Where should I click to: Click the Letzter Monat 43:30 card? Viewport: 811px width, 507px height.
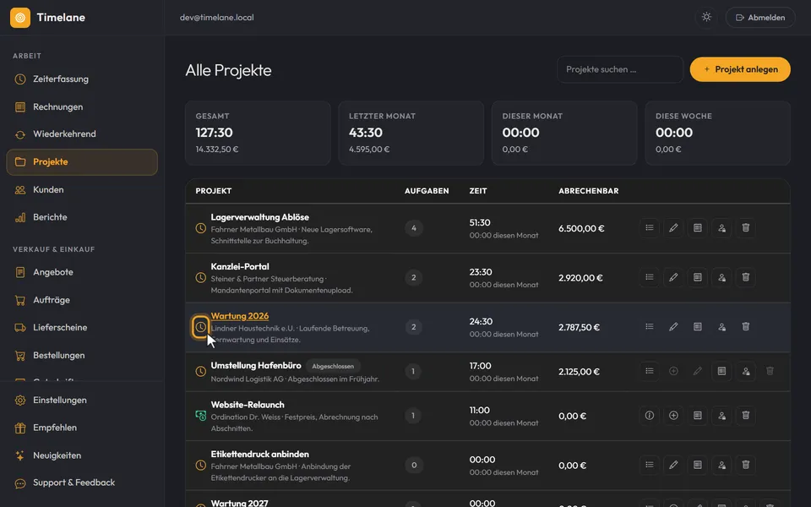point(411,133)
